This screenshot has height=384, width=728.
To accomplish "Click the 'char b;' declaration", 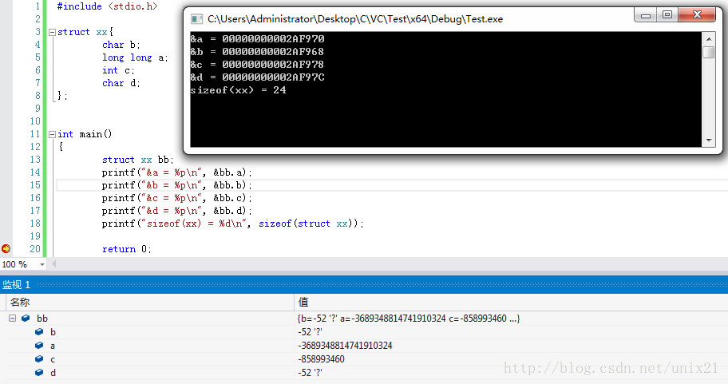I will click(x=121, y=45).
